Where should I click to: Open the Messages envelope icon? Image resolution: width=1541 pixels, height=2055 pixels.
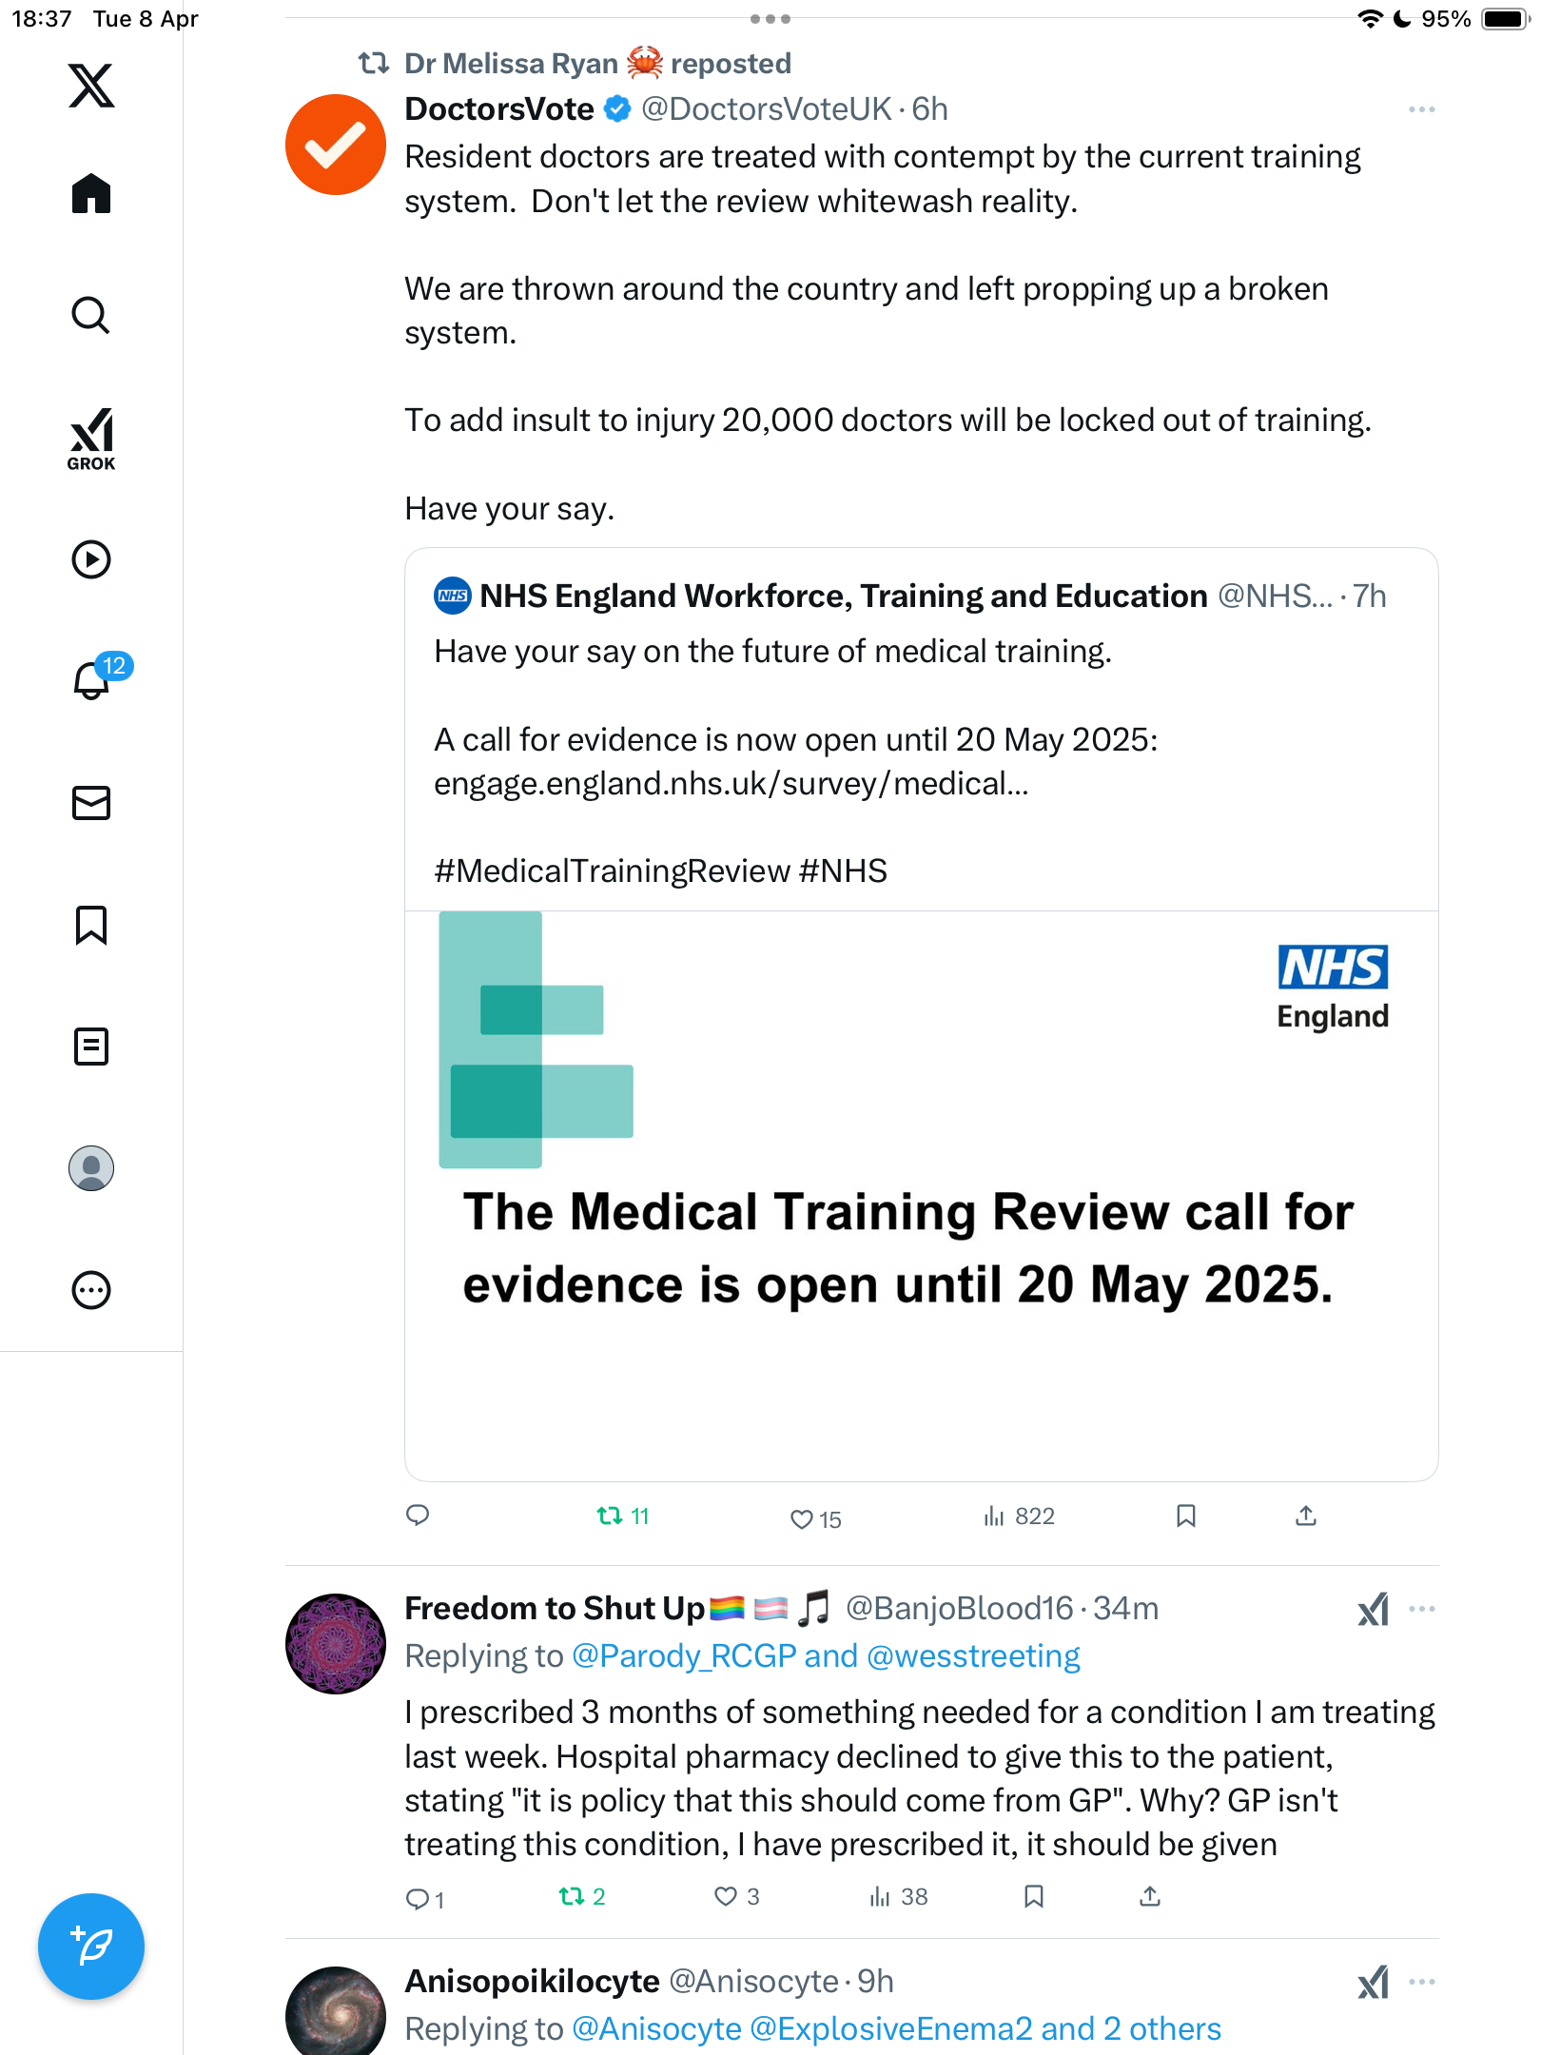91,803
